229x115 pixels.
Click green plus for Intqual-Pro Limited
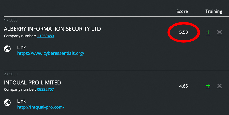coord(208,86)
